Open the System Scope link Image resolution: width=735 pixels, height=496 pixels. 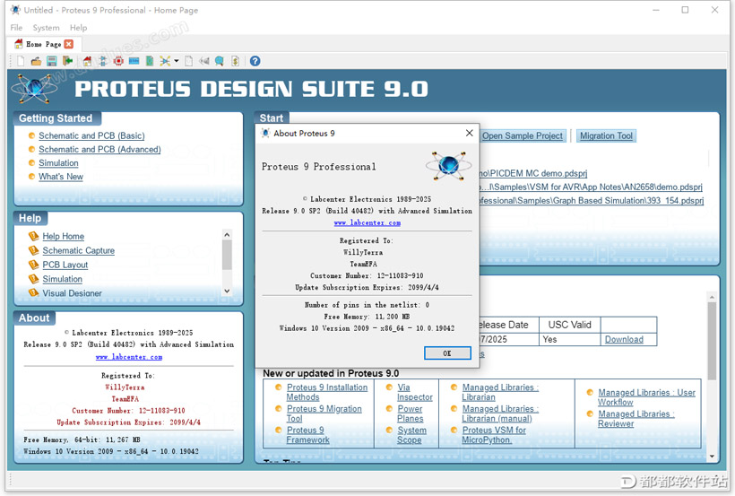[x=411, y=435]
